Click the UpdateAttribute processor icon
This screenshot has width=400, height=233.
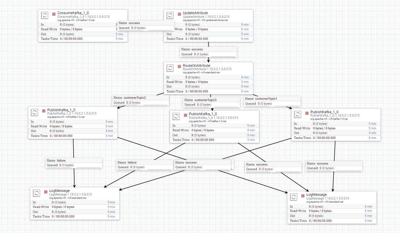170,15
